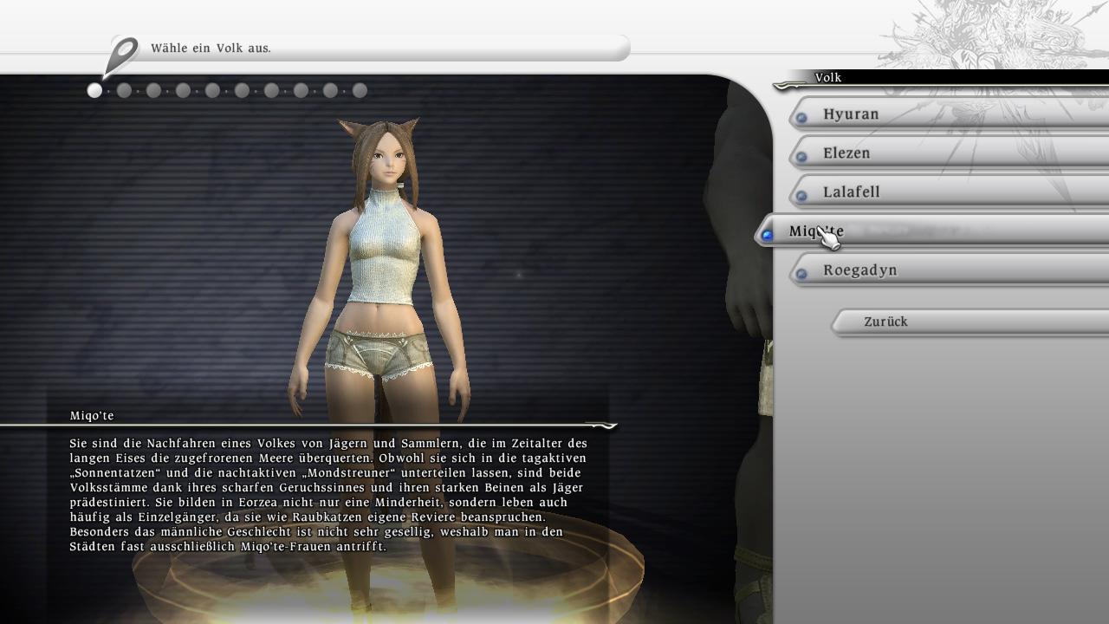Click the highlighted first step dot

[x=94, y=90]
